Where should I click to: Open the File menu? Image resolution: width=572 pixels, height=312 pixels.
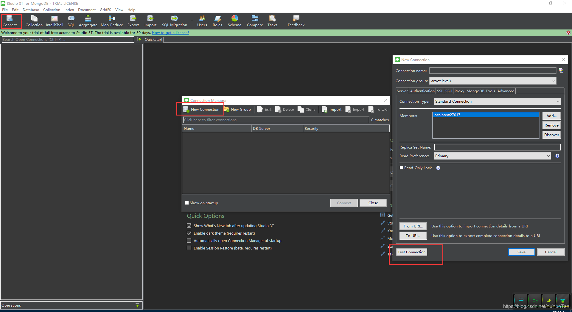tap(5, 10)
